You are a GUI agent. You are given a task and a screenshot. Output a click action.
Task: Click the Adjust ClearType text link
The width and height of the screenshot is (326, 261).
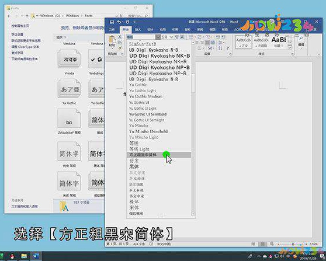click(25, 47)
